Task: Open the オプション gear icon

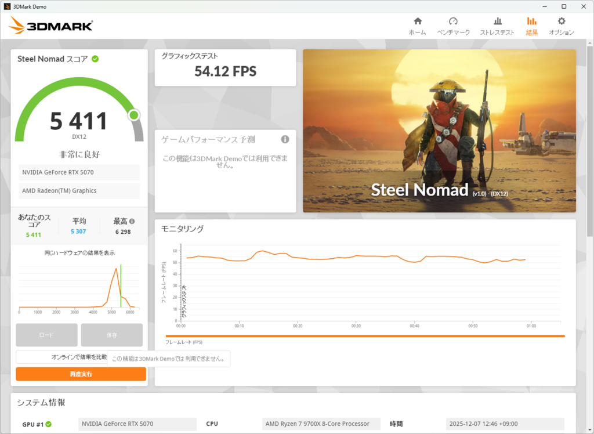Action: click(x=562, y=21)
